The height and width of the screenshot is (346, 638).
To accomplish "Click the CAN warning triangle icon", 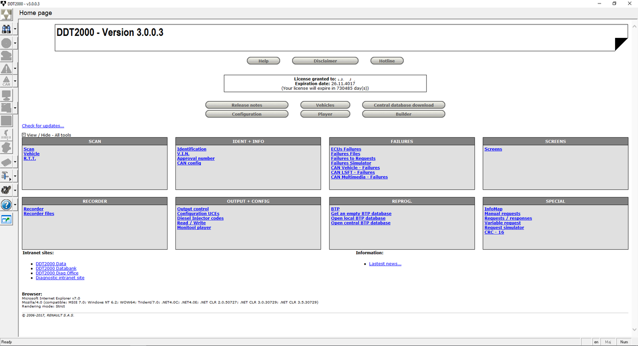I will tap(6, 81).
